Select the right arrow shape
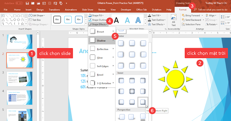Viewport: 231px width, 121px height. pyautogui.click(x=14, y=20)
